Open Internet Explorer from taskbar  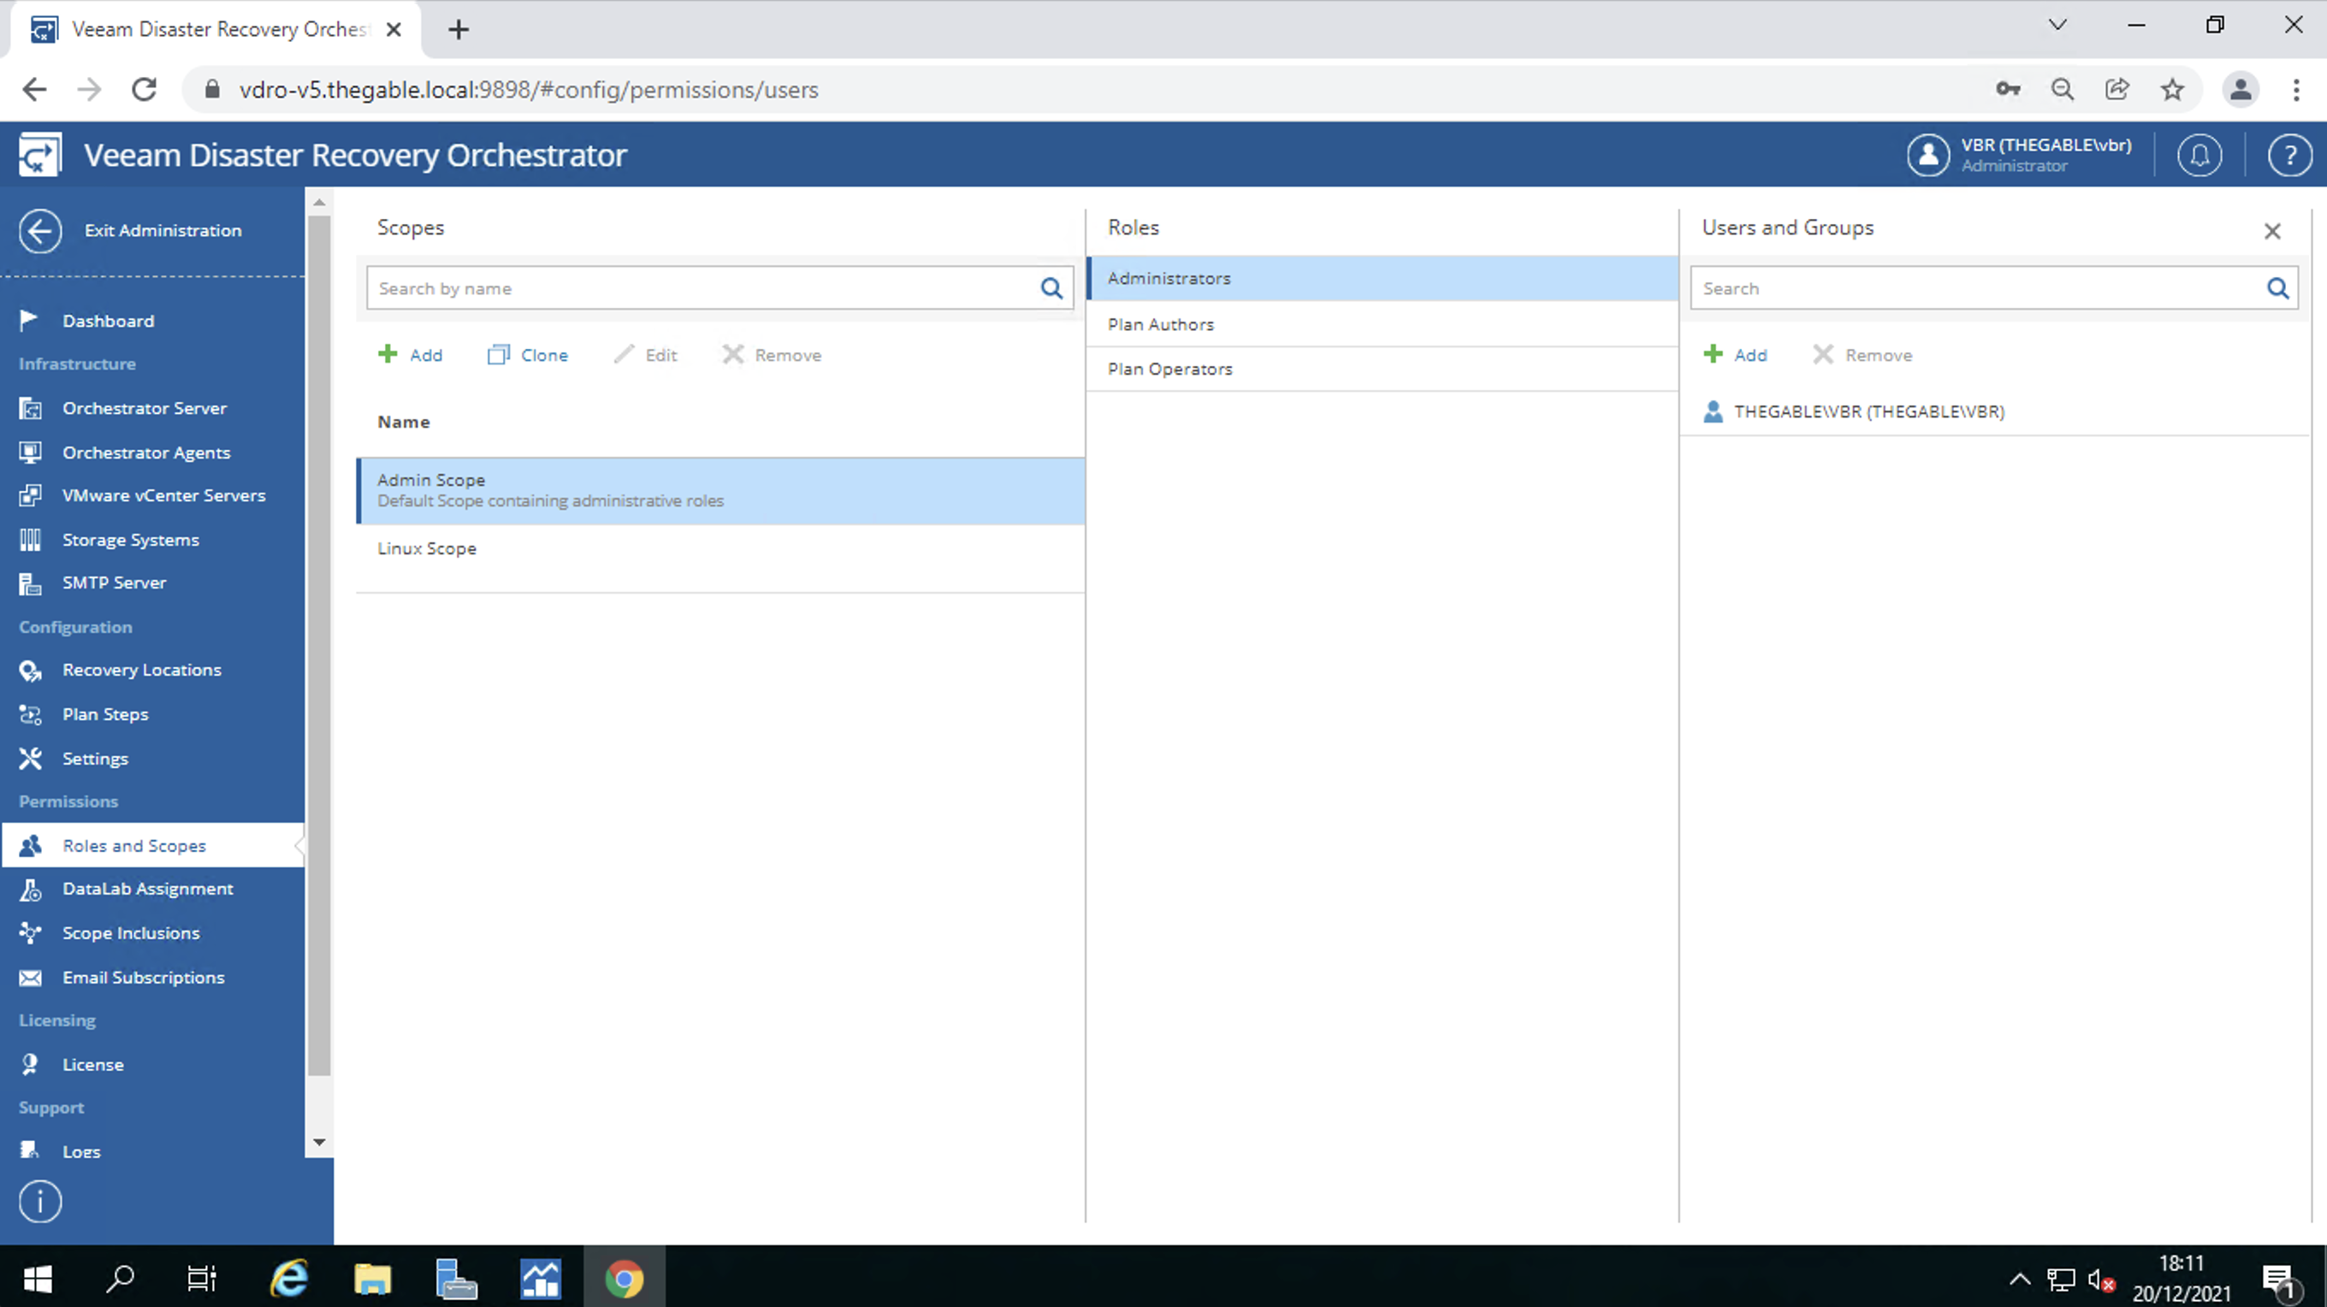(289, 1278)
